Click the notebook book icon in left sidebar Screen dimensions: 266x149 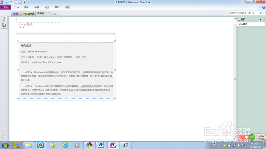coord(4,25)
